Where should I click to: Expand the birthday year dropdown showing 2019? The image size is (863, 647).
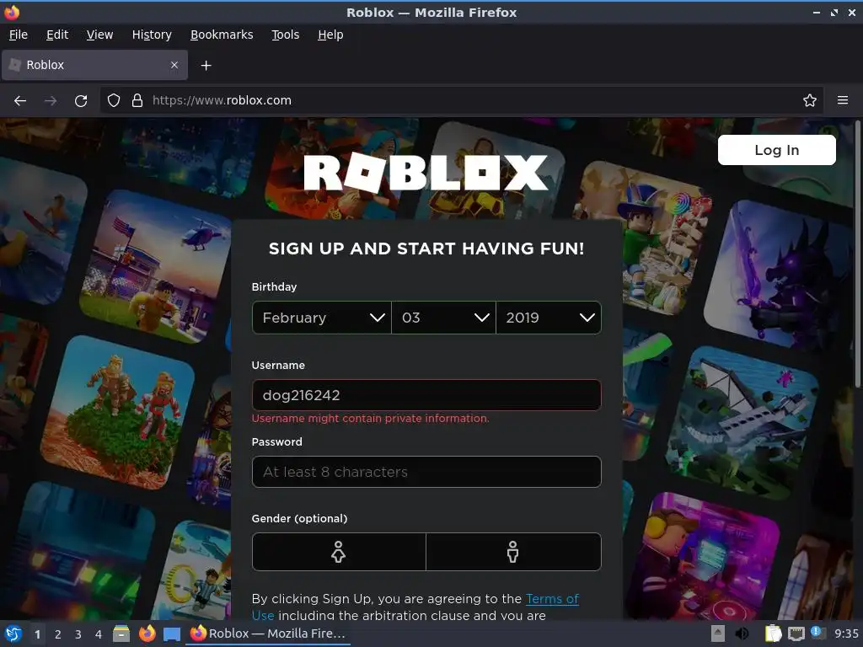click(x=549, y=318)
